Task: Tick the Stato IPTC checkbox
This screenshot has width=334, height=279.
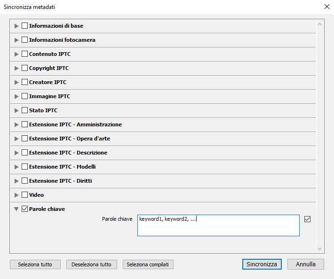Action: [x=25, y=110]
